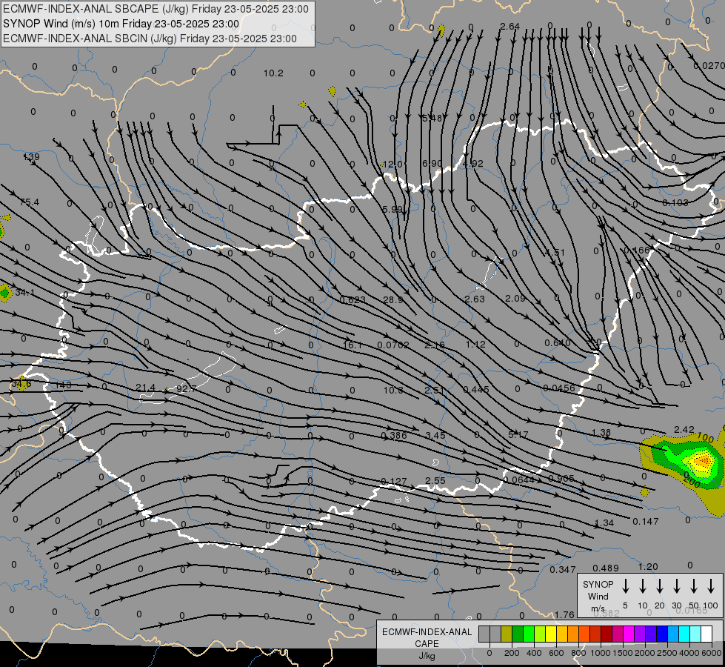Viewport: 725px width, 667px height.
Task: Click the 0.905 value on the map
Action: click(561, 479)
